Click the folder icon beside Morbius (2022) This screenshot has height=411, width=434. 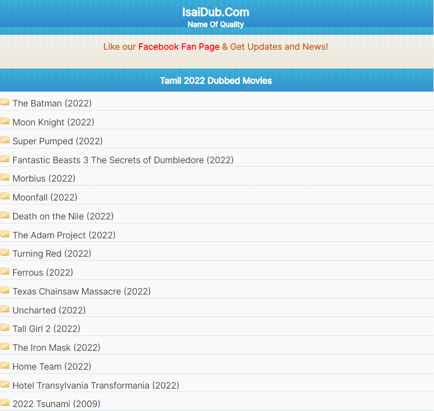[x=5, y=177]
